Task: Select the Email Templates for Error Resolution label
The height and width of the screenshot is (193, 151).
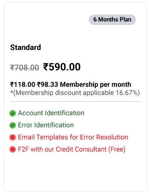Action: point(73,137)
